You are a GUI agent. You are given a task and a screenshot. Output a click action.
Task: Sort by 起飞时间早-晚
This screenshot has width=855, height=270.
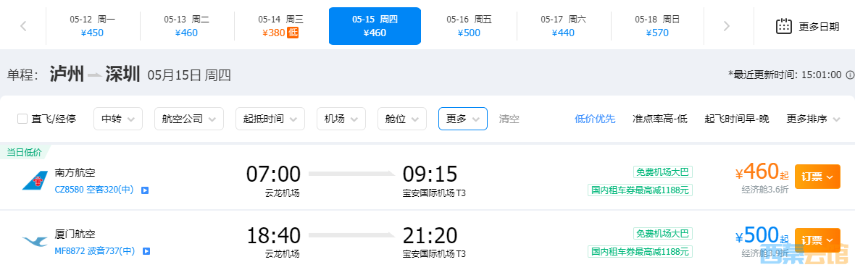click(737, 119)
